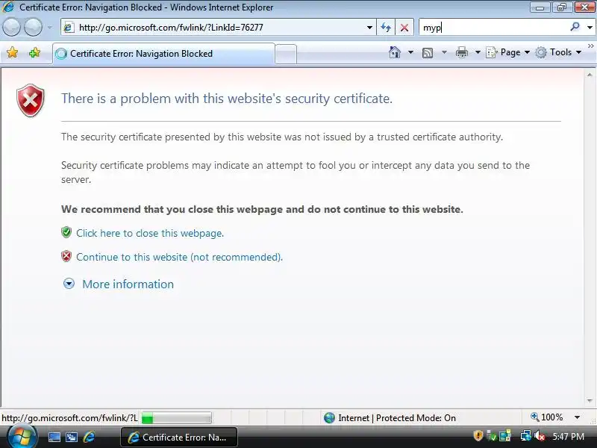Click the browser Forward button
This screenshot has width=597, height=448.
(x=33, y=28)
